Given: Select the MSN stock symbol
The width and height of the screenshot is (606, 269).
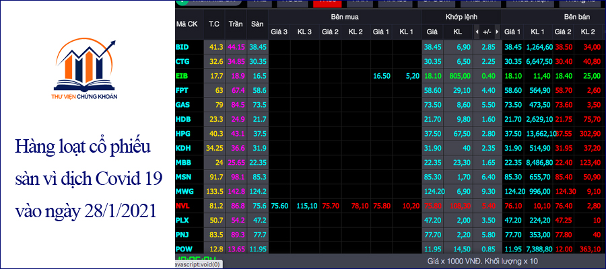Looking at the screenshot, I should click(183, 177).
